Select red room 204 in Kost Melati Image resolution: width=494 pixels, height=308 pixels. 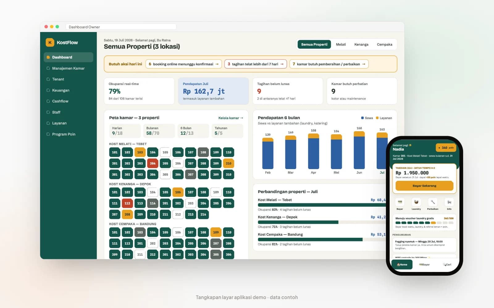click(x=153, y=163)
